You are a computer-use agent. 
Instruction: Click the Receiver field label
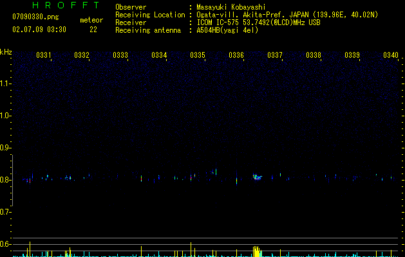(x=131, y=22)
